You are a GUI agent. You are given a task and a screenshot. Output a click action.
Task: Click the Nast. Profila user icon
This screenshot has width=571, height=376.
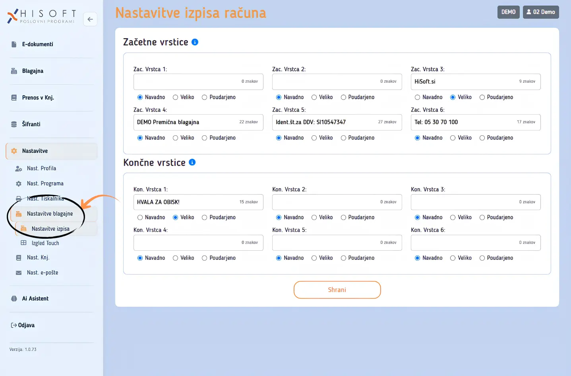(x=19, y=168)
